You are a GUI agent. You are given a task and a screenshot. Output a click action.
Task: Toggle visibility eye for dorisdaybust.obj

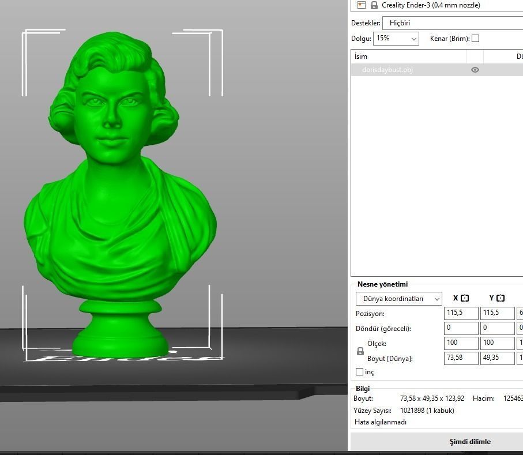pos(475,70)
